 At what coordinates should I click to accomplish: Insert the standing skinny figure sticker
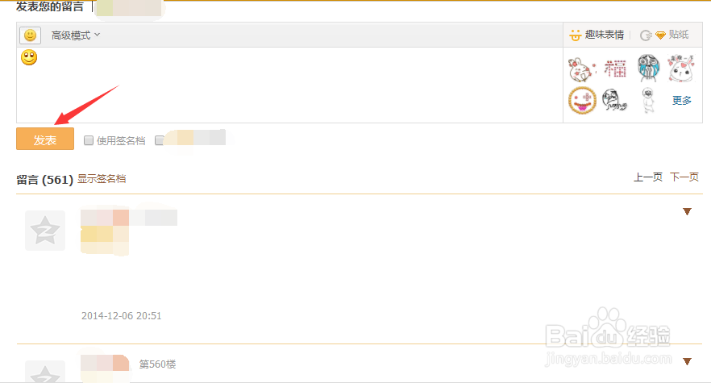647,101
